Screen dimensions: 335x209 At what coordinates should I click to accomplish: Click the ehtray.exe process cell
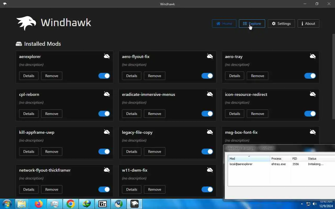(278, 164)
